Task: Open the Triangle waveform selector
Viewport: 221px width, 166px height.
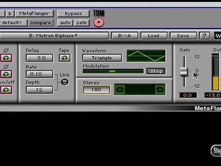Action: click(102, 58)
